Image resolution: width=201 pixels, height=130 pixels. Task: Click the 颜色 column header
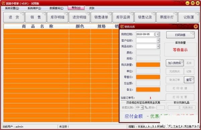pyautogui.click(x=80, y=26)
